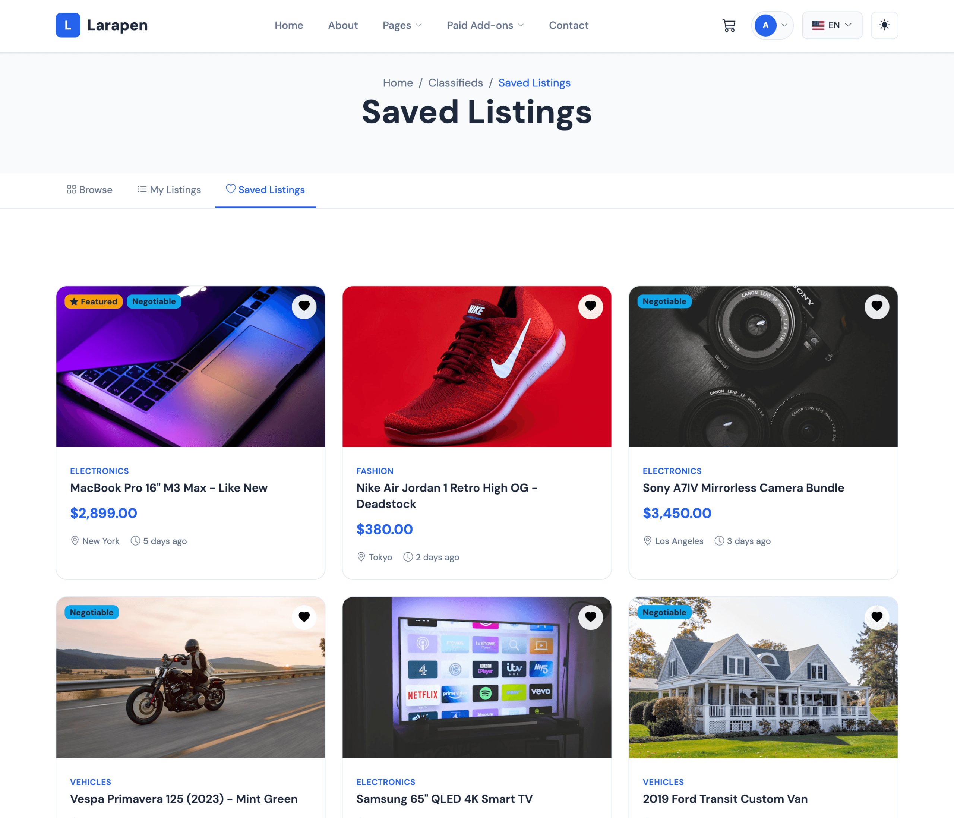Click heart icon on Ford Transit card
This screenshot has width=954, height=818.
876,617
